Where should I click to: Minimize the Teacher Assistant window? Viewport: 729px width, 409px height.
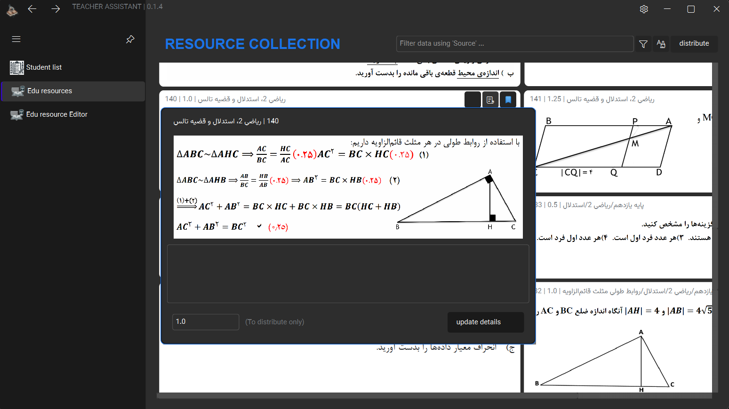point(667,9)
